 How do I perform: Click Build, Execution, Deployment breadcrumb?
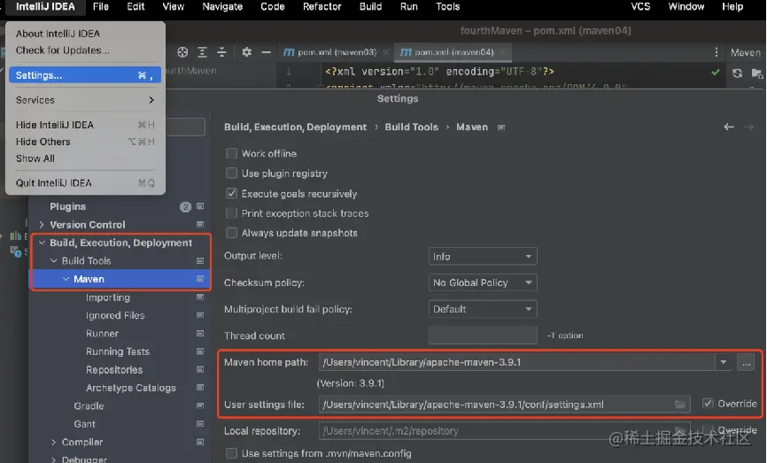coord(295,127)
